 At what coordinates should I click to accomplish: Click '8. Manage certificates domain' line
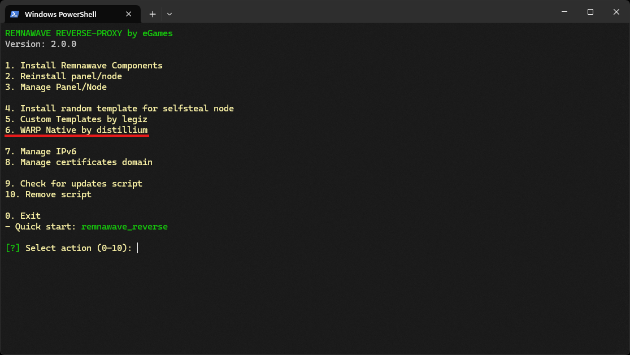(x=79, y=162)
